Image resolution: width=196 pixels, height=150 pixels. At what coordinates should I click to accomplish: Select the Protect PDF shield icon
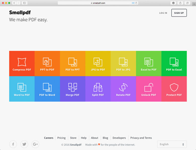coord(174,87)
